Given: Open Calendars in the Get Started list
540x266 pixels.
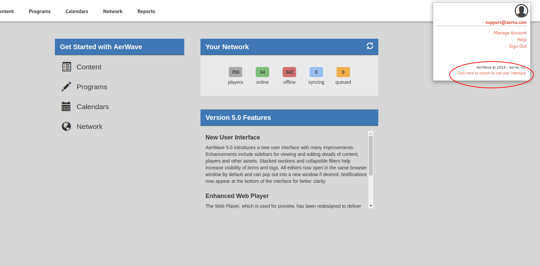Looking at the screenshot, I should point(93,107).
